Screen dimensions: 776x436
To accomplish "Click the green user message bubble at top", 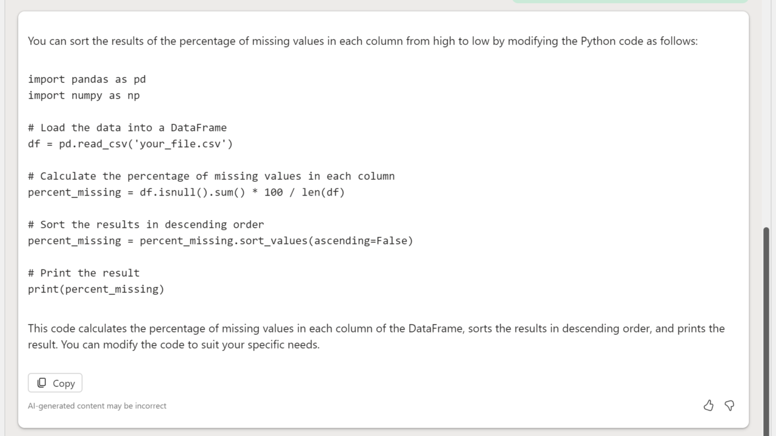I will (x=630, y=2).
